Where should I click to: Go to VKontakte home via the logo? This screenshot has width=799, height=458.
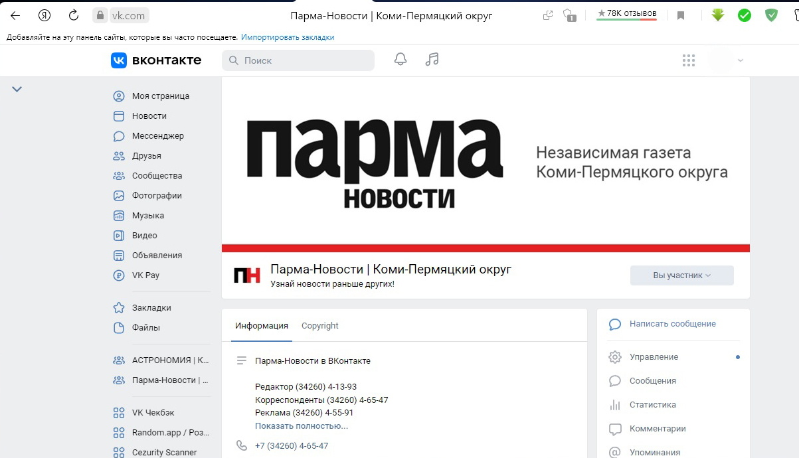coord(156,60)
